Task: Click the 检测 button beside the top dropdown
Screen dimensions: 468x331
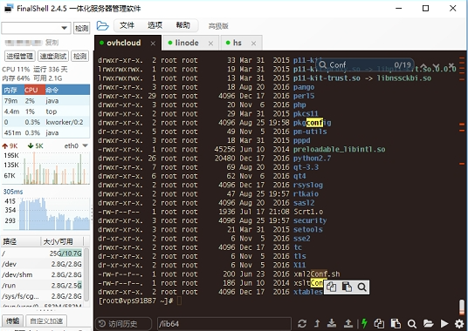Action: point(81,28)
